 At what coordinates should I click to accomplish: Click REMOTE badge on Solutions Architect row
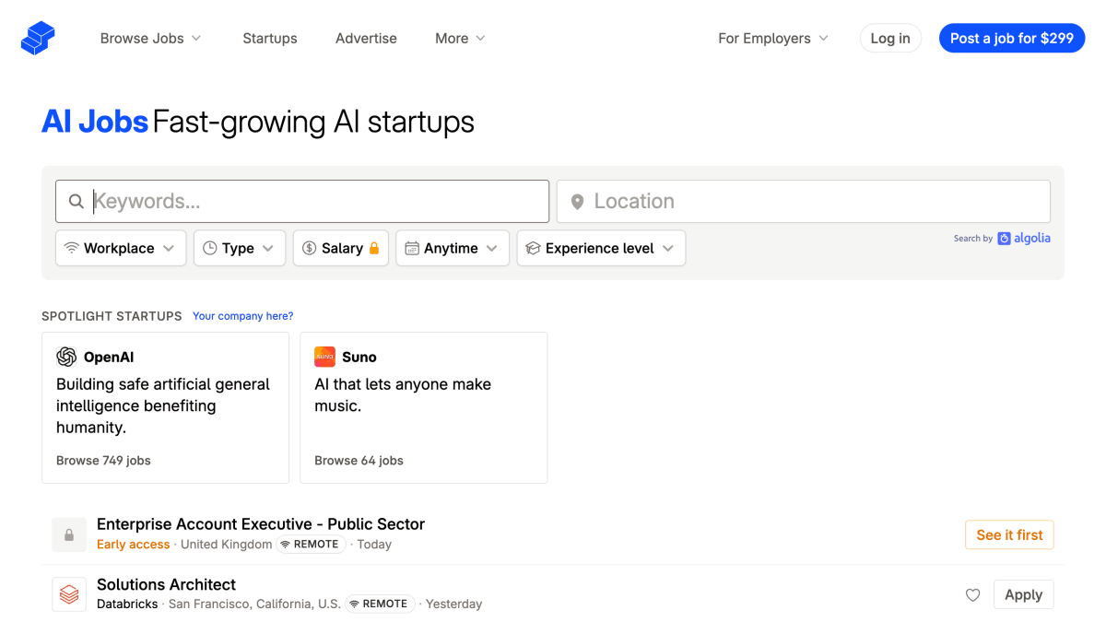(380, 604)
